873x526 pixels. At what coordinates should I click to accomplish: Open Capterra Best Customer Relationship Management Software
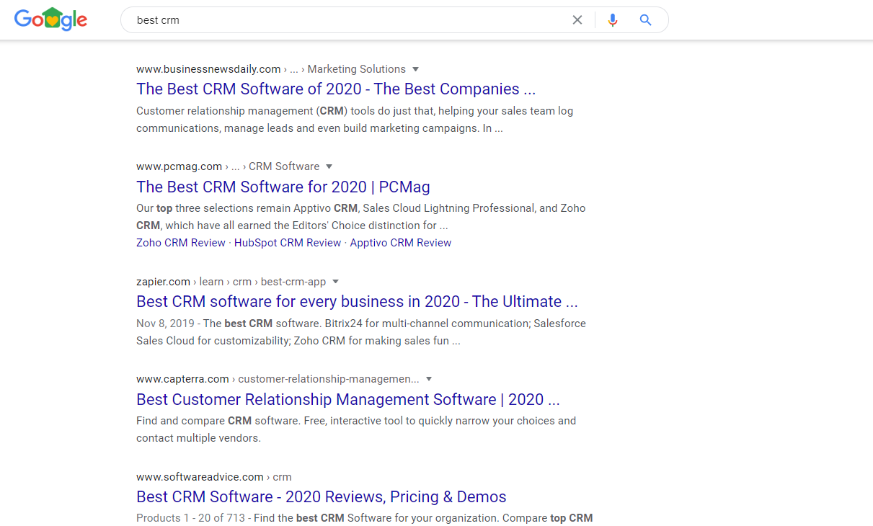pos(347,400)
